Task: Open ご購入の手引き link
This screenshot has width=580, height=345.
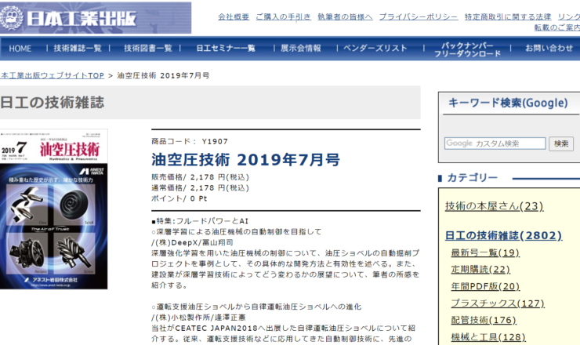Action: (x=284, y=16)
